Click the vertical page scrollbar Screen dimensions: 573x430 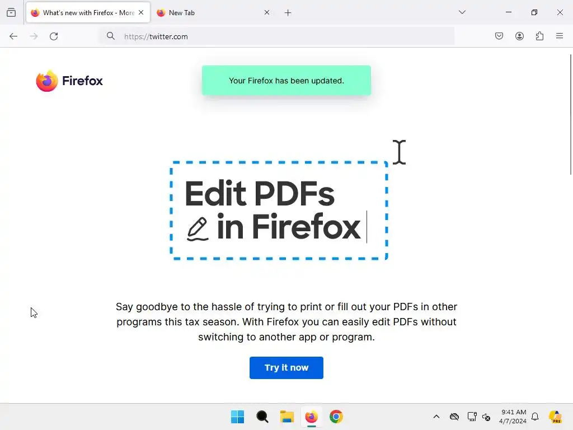(x=571, y=114)
